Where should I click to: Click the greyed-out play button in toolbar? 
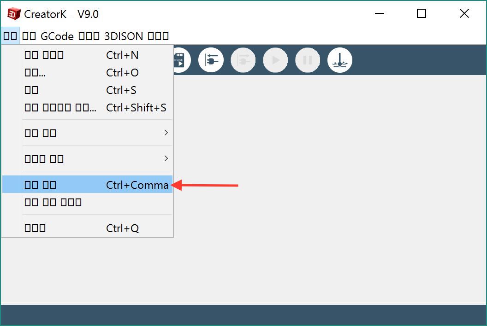[x=275, y=60]
